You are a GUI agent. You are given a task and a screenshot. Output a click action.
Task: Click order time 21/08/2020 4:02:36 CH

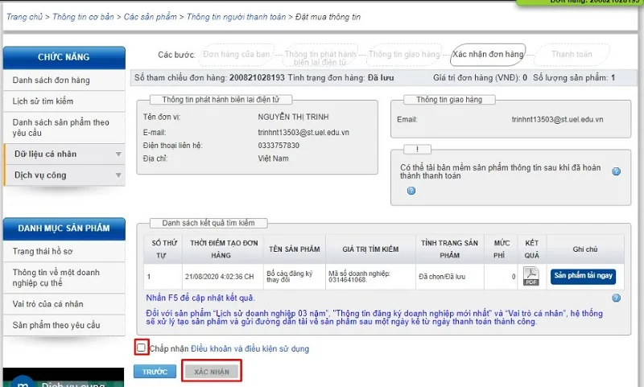click(219, 277)
